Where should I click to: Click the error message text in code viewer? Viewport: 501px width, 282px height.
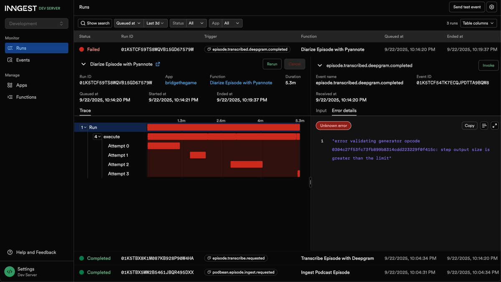(411, 150)
